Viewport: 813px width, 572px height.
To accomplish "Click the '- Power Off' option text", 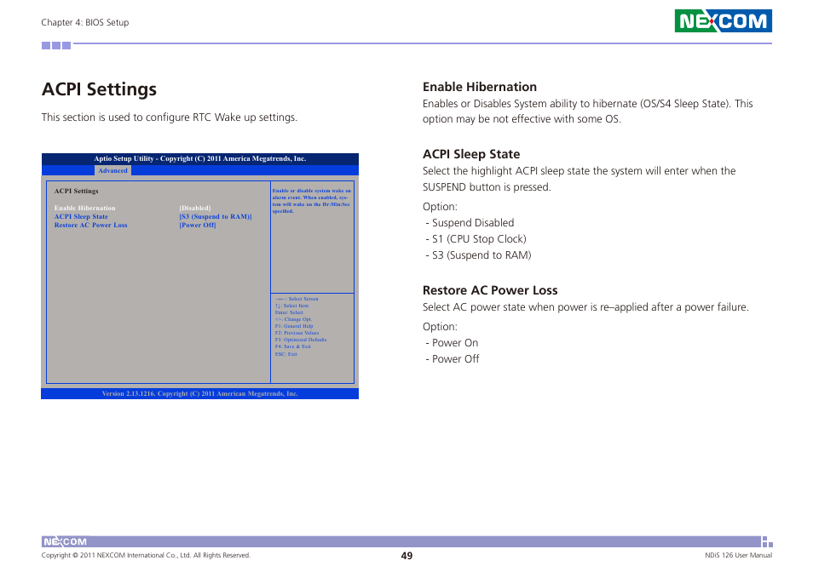I will click(x=453, y=358).
